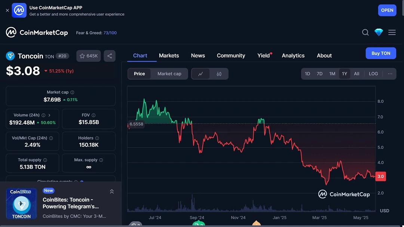Open the search magnifier icon
Viewport: 404px width, 227px height.
pyautogui.click(x=365, y=33)
